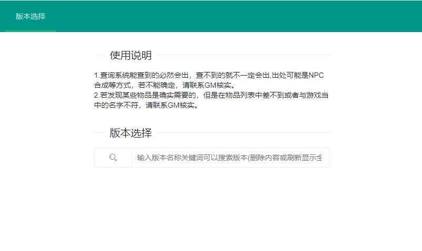Click the magnifier search icon
The image size is (422, 251).
click(113, 158)
